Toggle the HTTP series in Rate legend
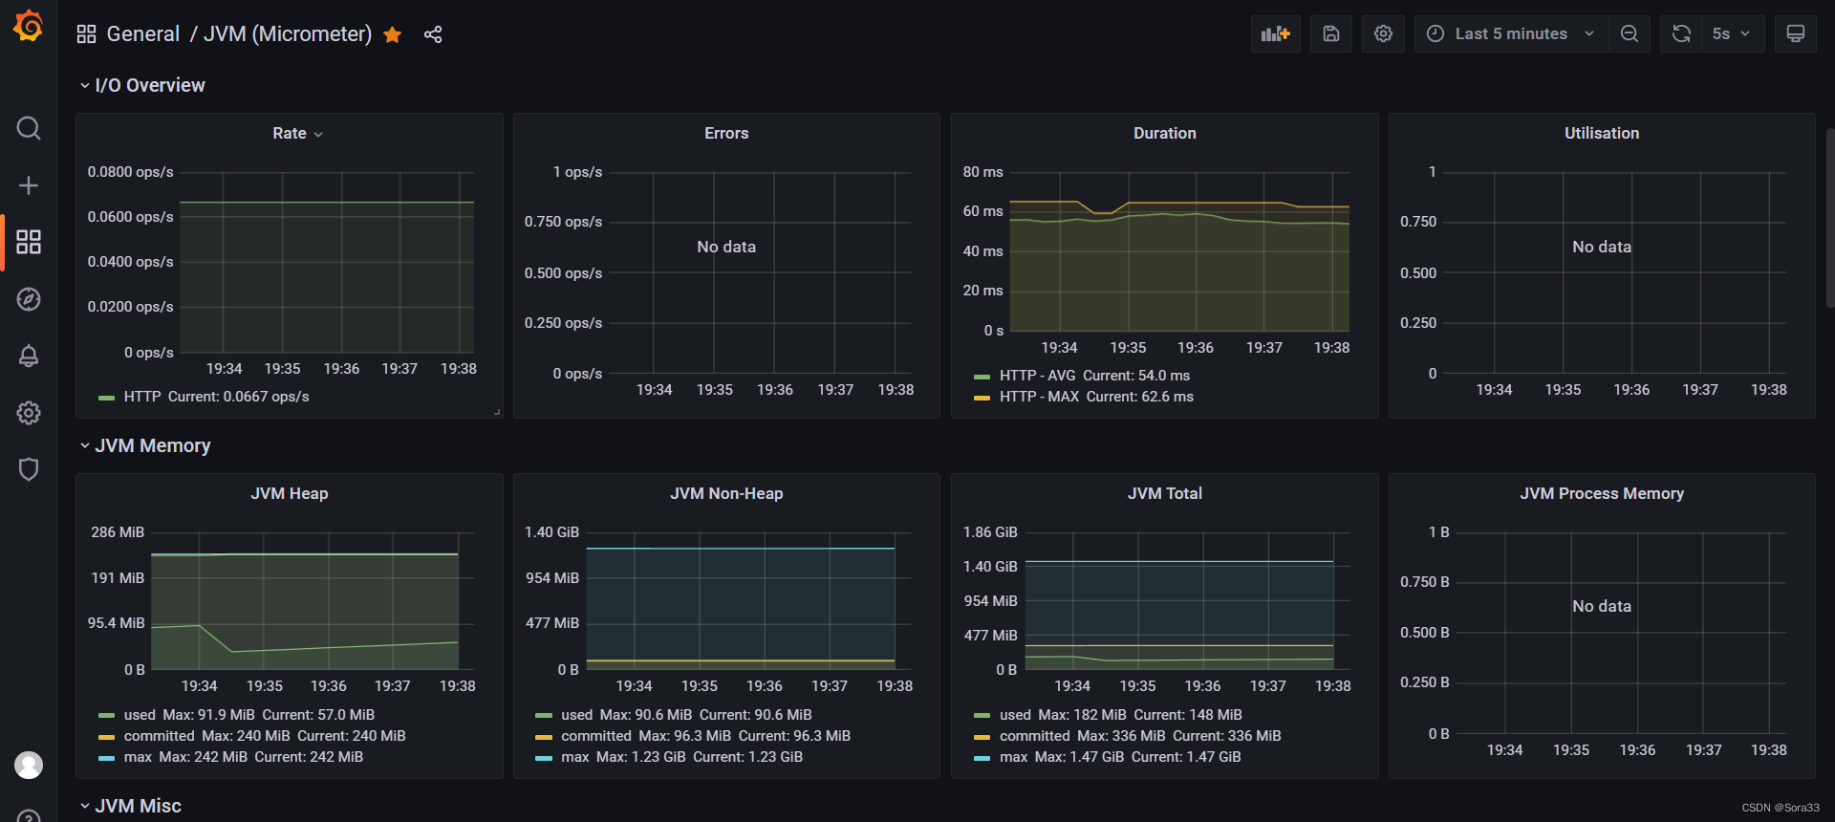 (x=142, y=397)
